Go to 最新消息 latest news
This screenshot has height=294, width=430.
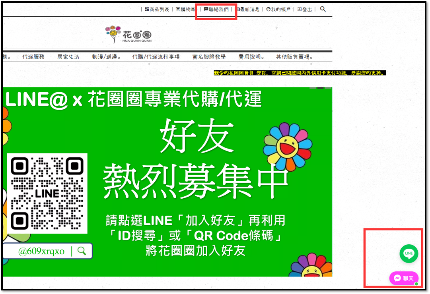tap(248, 9)
